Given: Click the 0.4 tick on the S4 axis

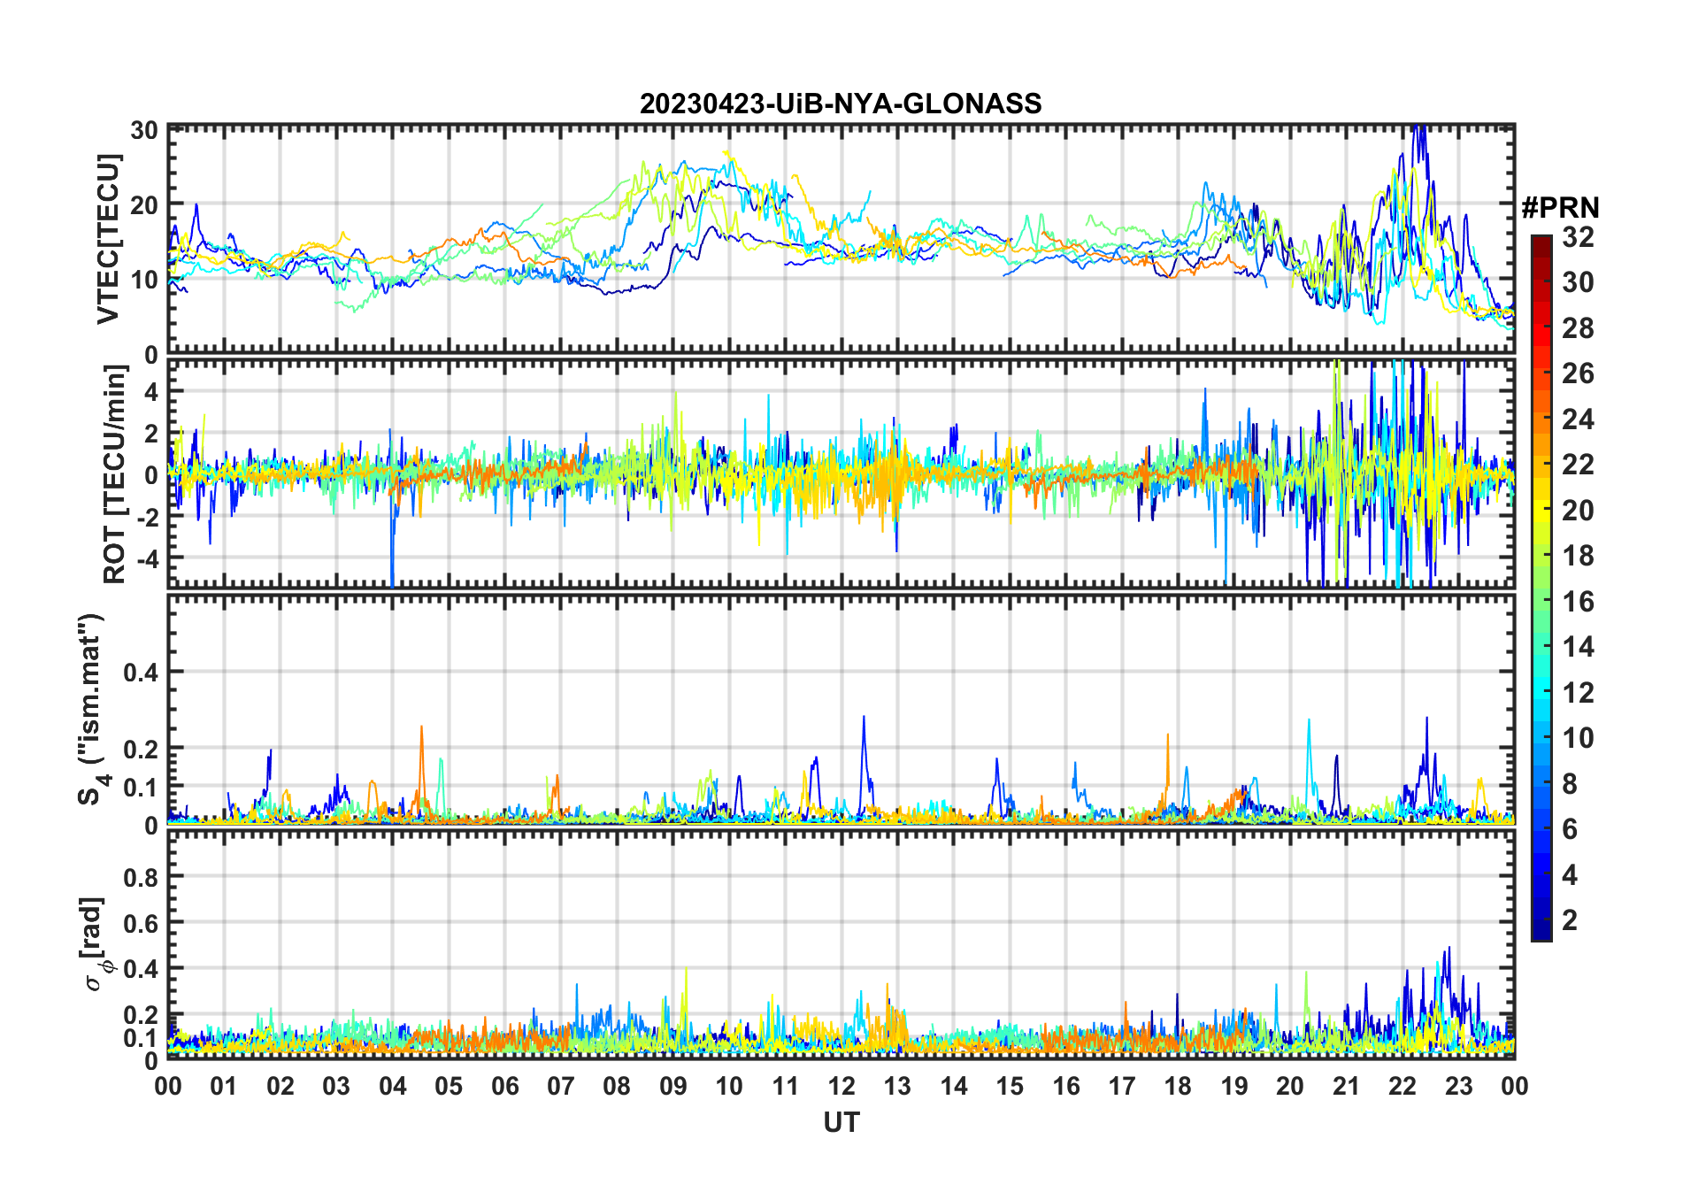Looking at the screenshot, I should (142, 673).
